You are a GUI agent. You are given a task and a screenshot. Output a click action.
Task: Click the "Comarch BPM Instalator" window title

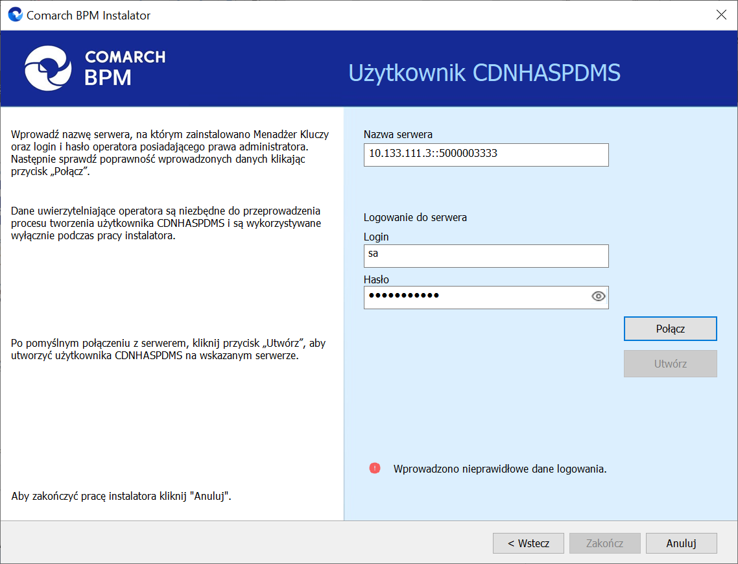pyautogui.click(x=88, y=16)
